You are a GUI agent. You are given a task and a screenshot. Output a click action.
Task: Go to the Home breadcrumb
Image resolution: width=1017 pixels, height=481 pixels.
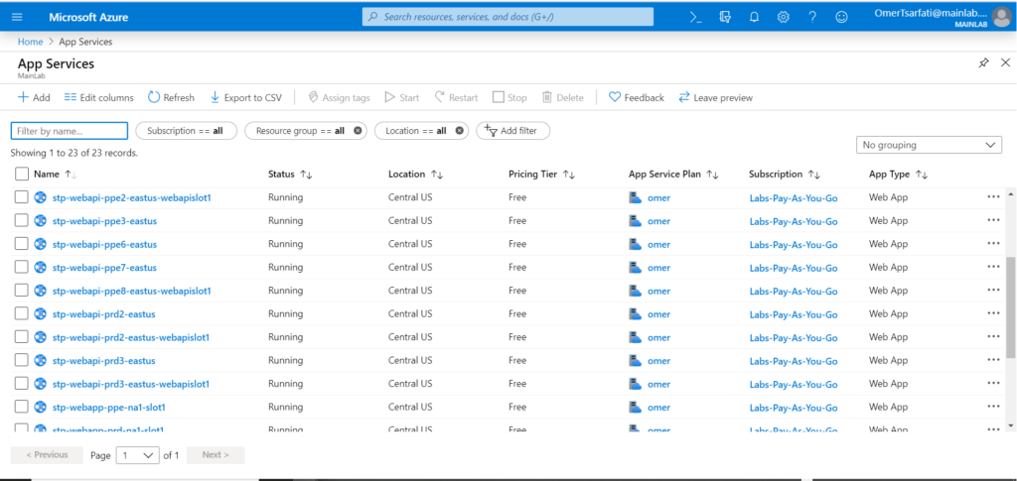(x=30, y=42)
